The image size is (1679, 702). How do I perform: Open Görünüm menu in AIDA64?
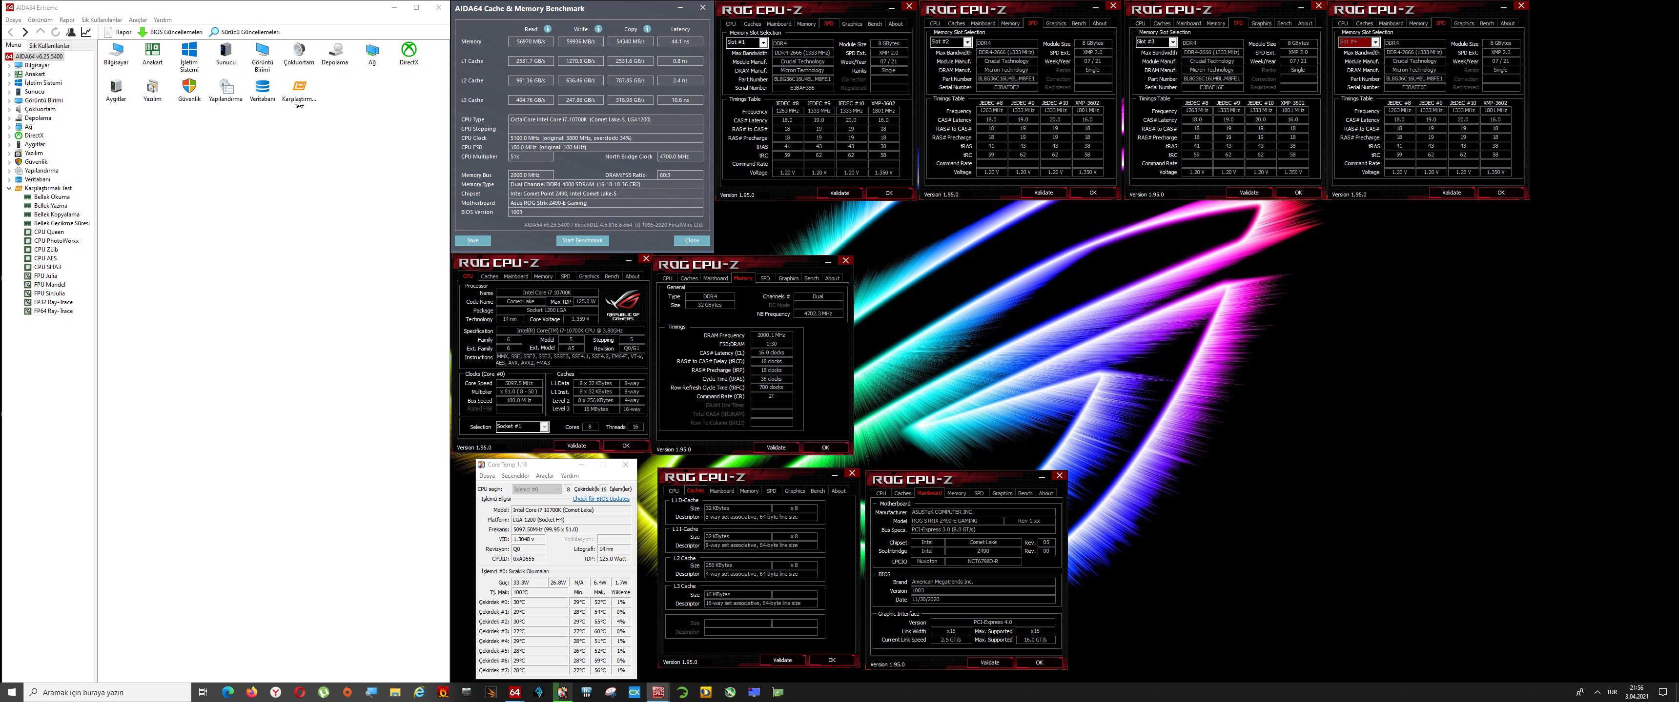click(x=41, y=20)
